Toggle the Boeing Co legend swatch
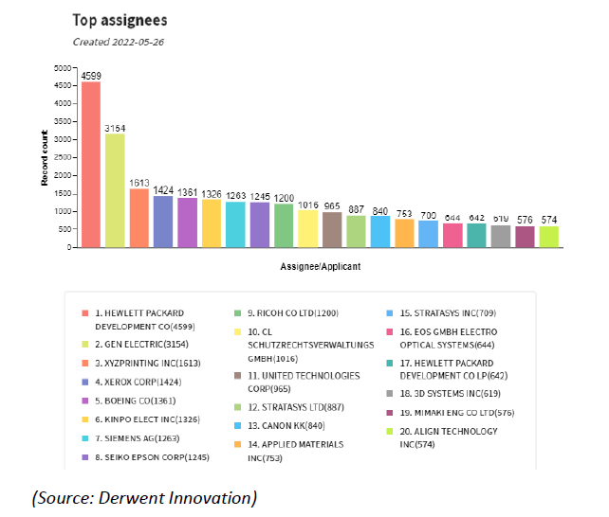 [x=85, y=401]
